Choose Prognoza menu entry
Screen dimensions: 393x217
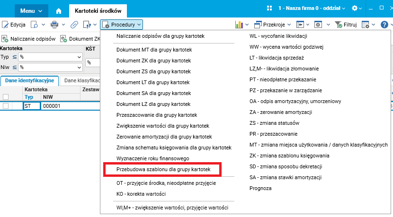[260, 188]
